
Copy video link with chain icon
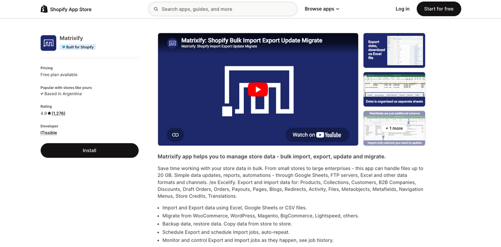tap(175, 135)
